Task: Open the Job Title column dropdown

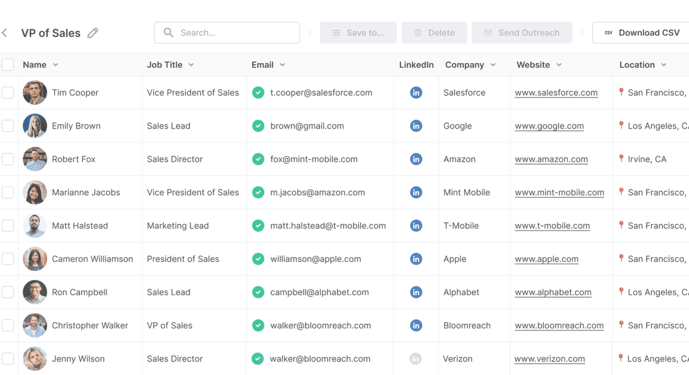Action: click(x=191, y=65)
